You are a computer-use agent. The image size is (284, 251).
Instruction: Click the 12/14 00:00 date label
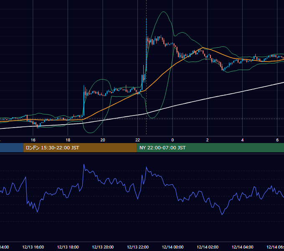click(x=172, y=247)
